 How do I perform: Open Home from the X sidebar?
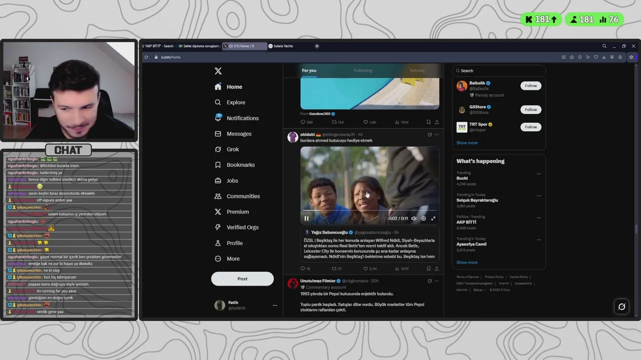click(228, 86)
